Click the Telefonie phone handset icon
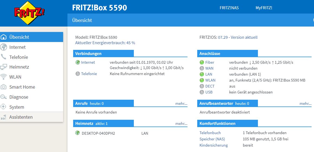The image size is (314, 152). coord(4,57)
